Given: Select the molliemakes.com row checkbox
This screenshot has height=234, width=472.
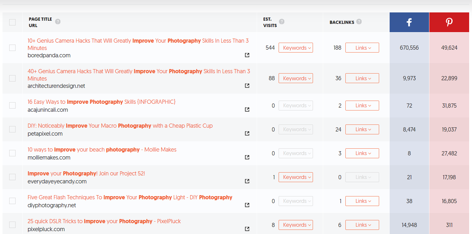Looking at the screenshot, I should [12, 153].
